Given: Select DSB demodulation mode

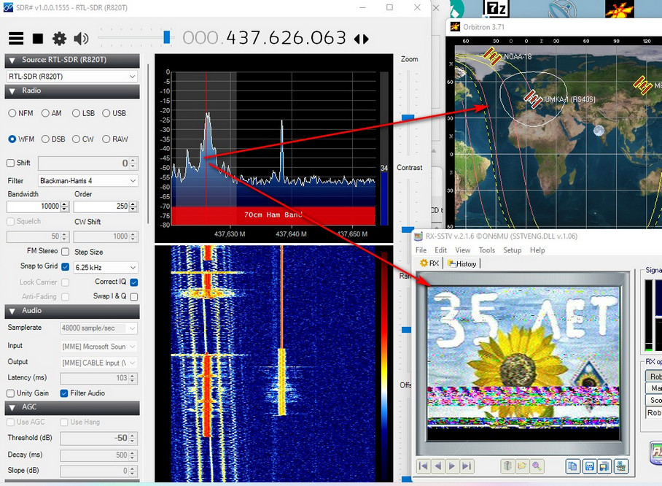Looking at the screenshot, I should [45, 139].
